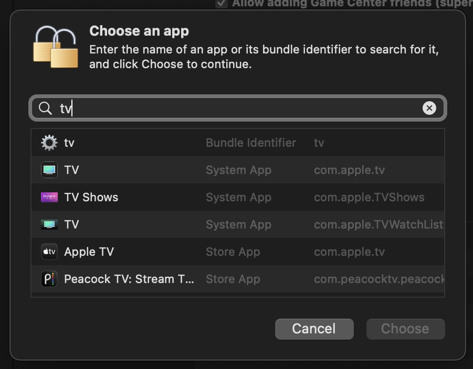
Task: Click the Peacock TV app icon
Action: pyautogui.click(x=49, y=279)
